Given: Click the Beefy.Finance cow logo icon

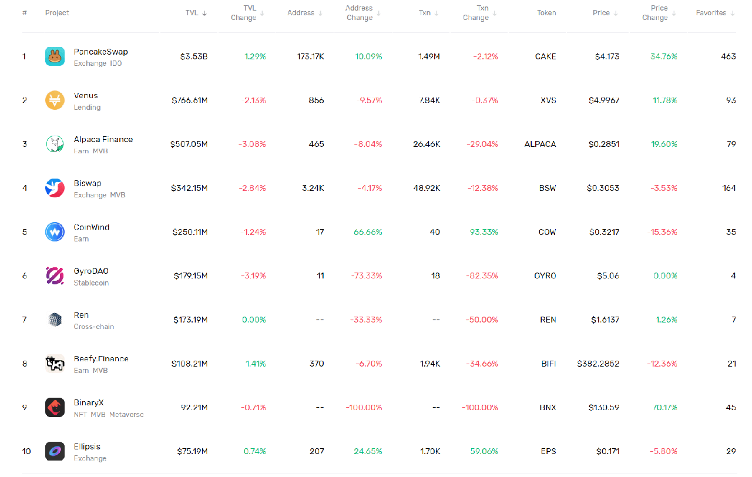Looking at the screenshot, I should (x=55, y=364).
